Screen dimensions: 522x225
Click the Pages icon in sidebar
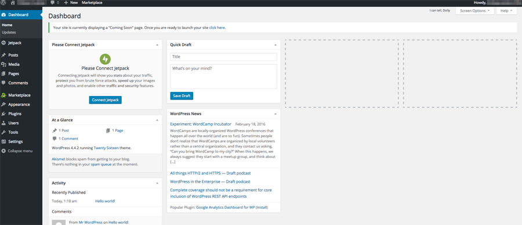(3, 73)
